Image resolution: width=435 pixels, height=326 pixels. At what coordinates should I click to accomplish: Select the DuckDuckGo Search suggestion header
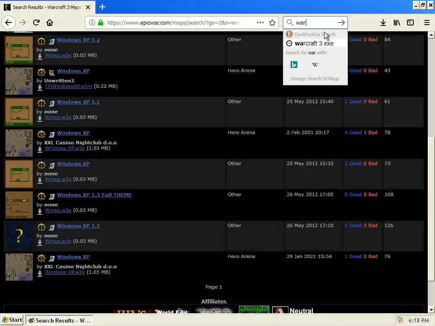(x=315, y=34)
